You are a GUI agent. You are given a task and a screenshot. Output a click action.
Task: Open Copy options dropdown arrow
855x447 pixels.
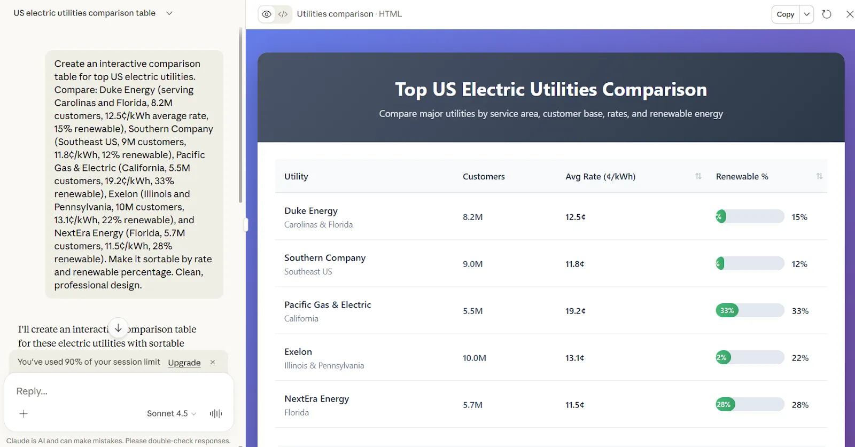pos(807,14)
